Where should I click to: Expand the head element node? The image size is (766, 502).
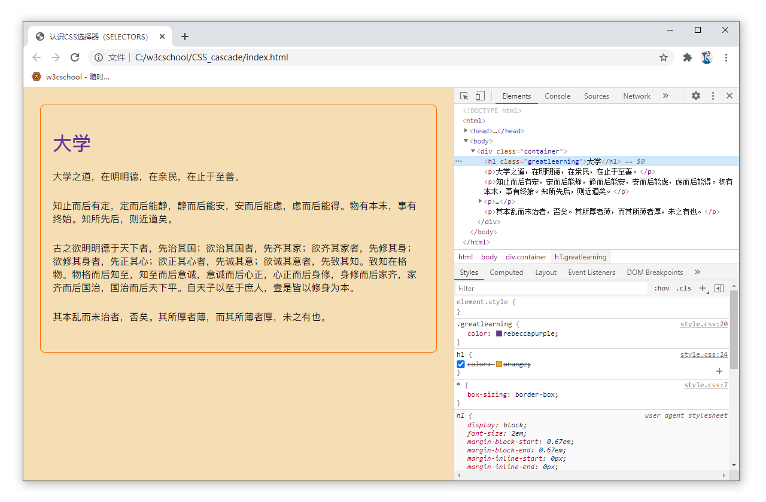tap(466, 131)
